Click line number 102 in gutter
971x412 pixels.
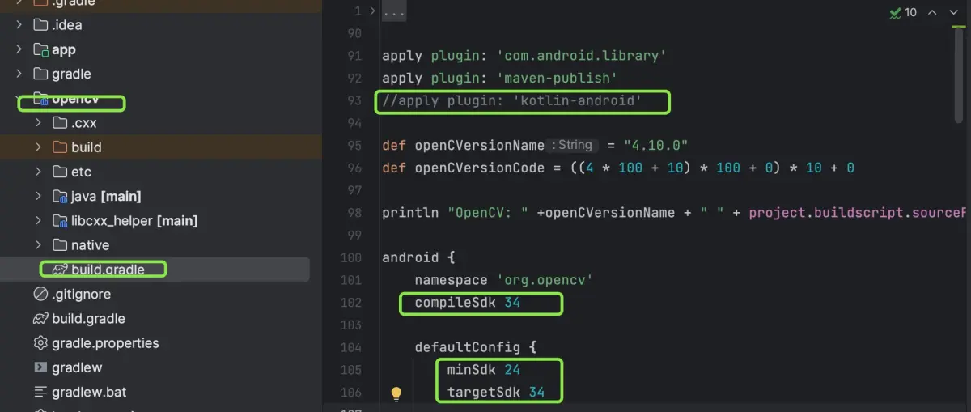[x=350, y=303]
